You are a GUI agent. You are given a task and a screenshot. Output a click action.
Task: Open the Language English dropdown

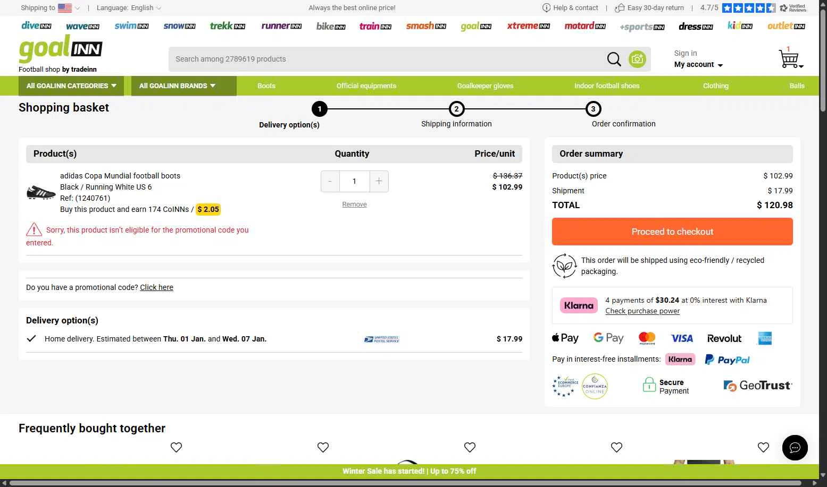point(129,7)
